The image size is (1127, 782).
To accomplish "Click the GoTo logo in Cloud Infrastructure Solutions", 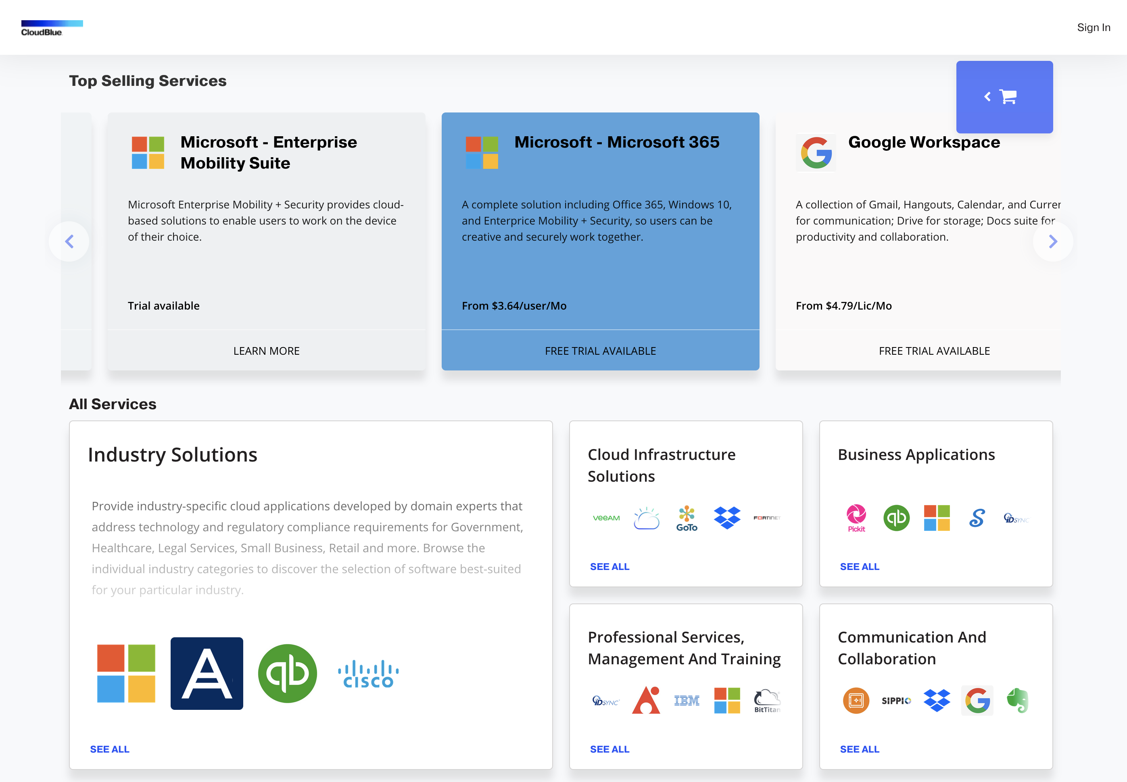I will coord(686,518).
